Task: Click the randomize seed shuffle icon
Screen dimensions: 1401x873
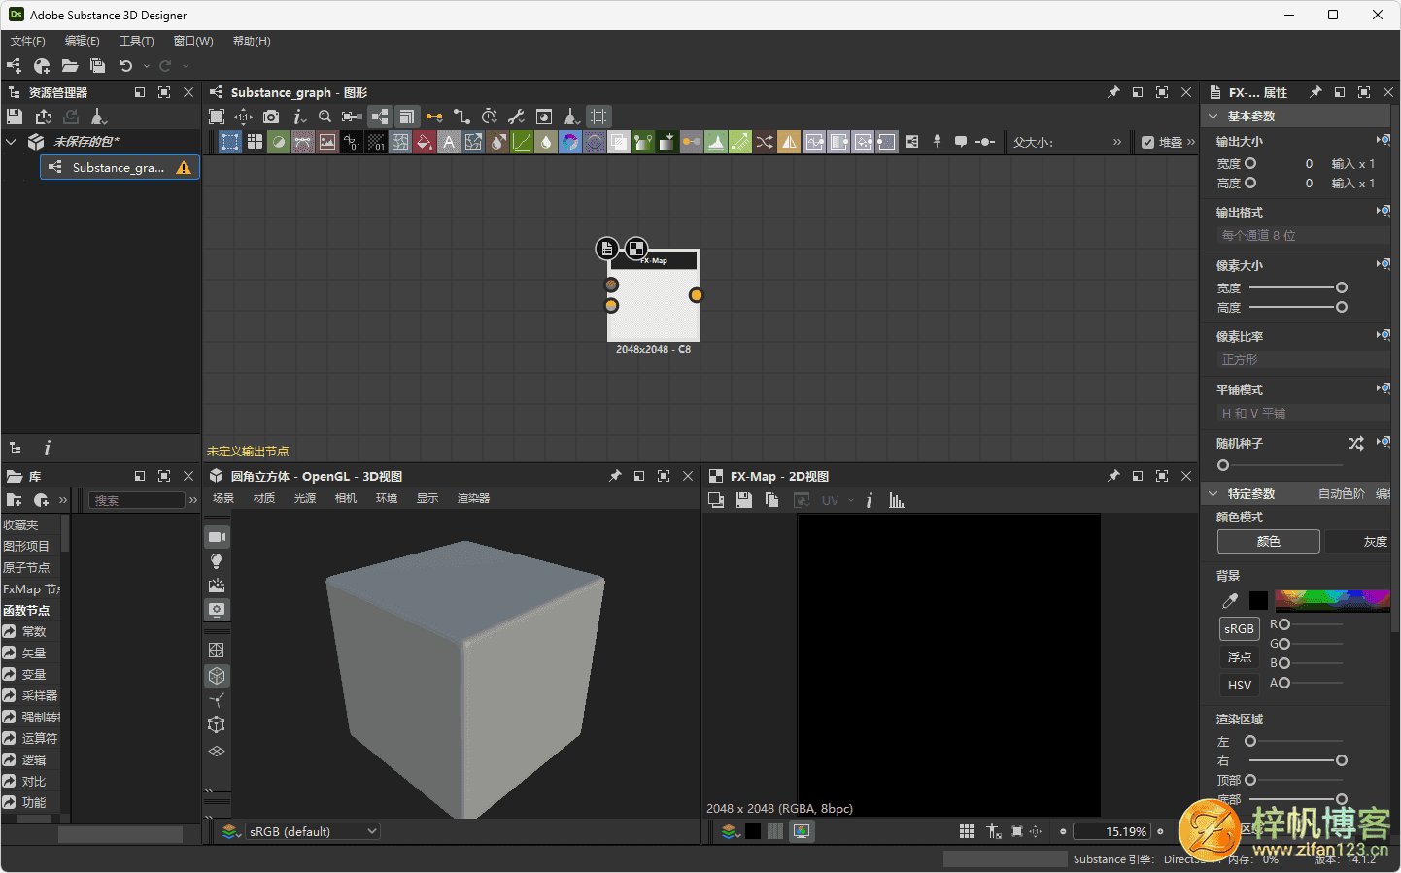Action: coord(1356,443)
